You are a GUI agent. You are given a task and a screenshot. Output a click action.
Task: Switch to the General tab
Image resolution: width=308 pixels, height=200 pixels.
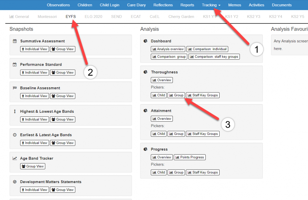pyautogui.click(x=19, y=17)
